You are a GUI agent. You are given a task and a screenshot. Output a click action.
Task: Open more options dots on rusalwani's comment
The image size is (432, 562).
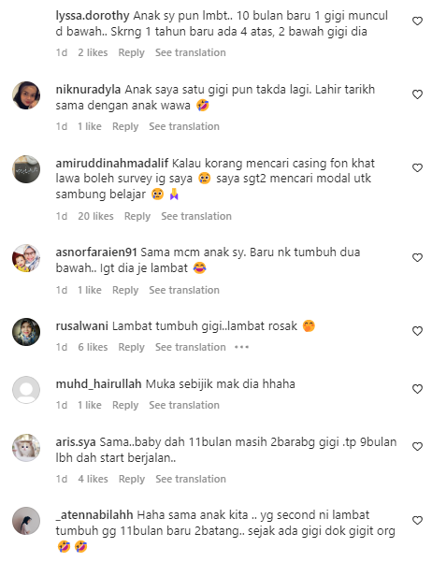click(x=241, y=347)
